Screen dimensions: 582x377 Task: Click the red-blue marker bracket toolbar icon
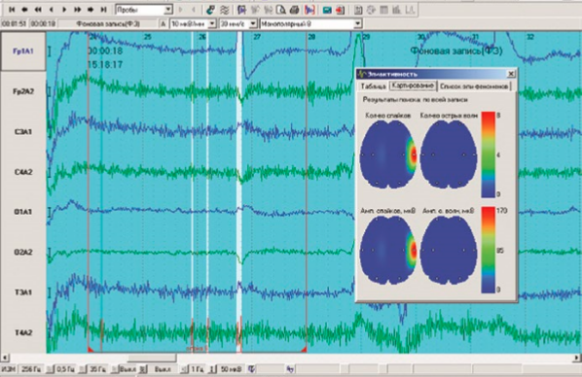pos(309,10)
